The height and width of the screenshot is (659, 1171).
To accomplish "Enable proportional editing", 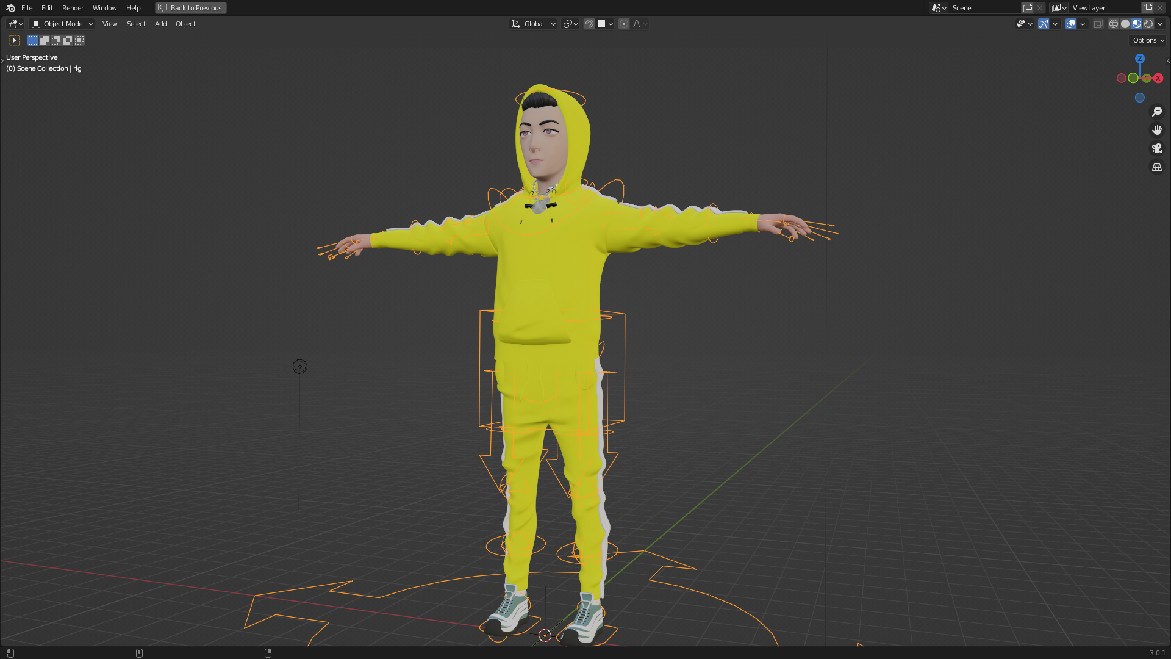I will click(624, 24).
